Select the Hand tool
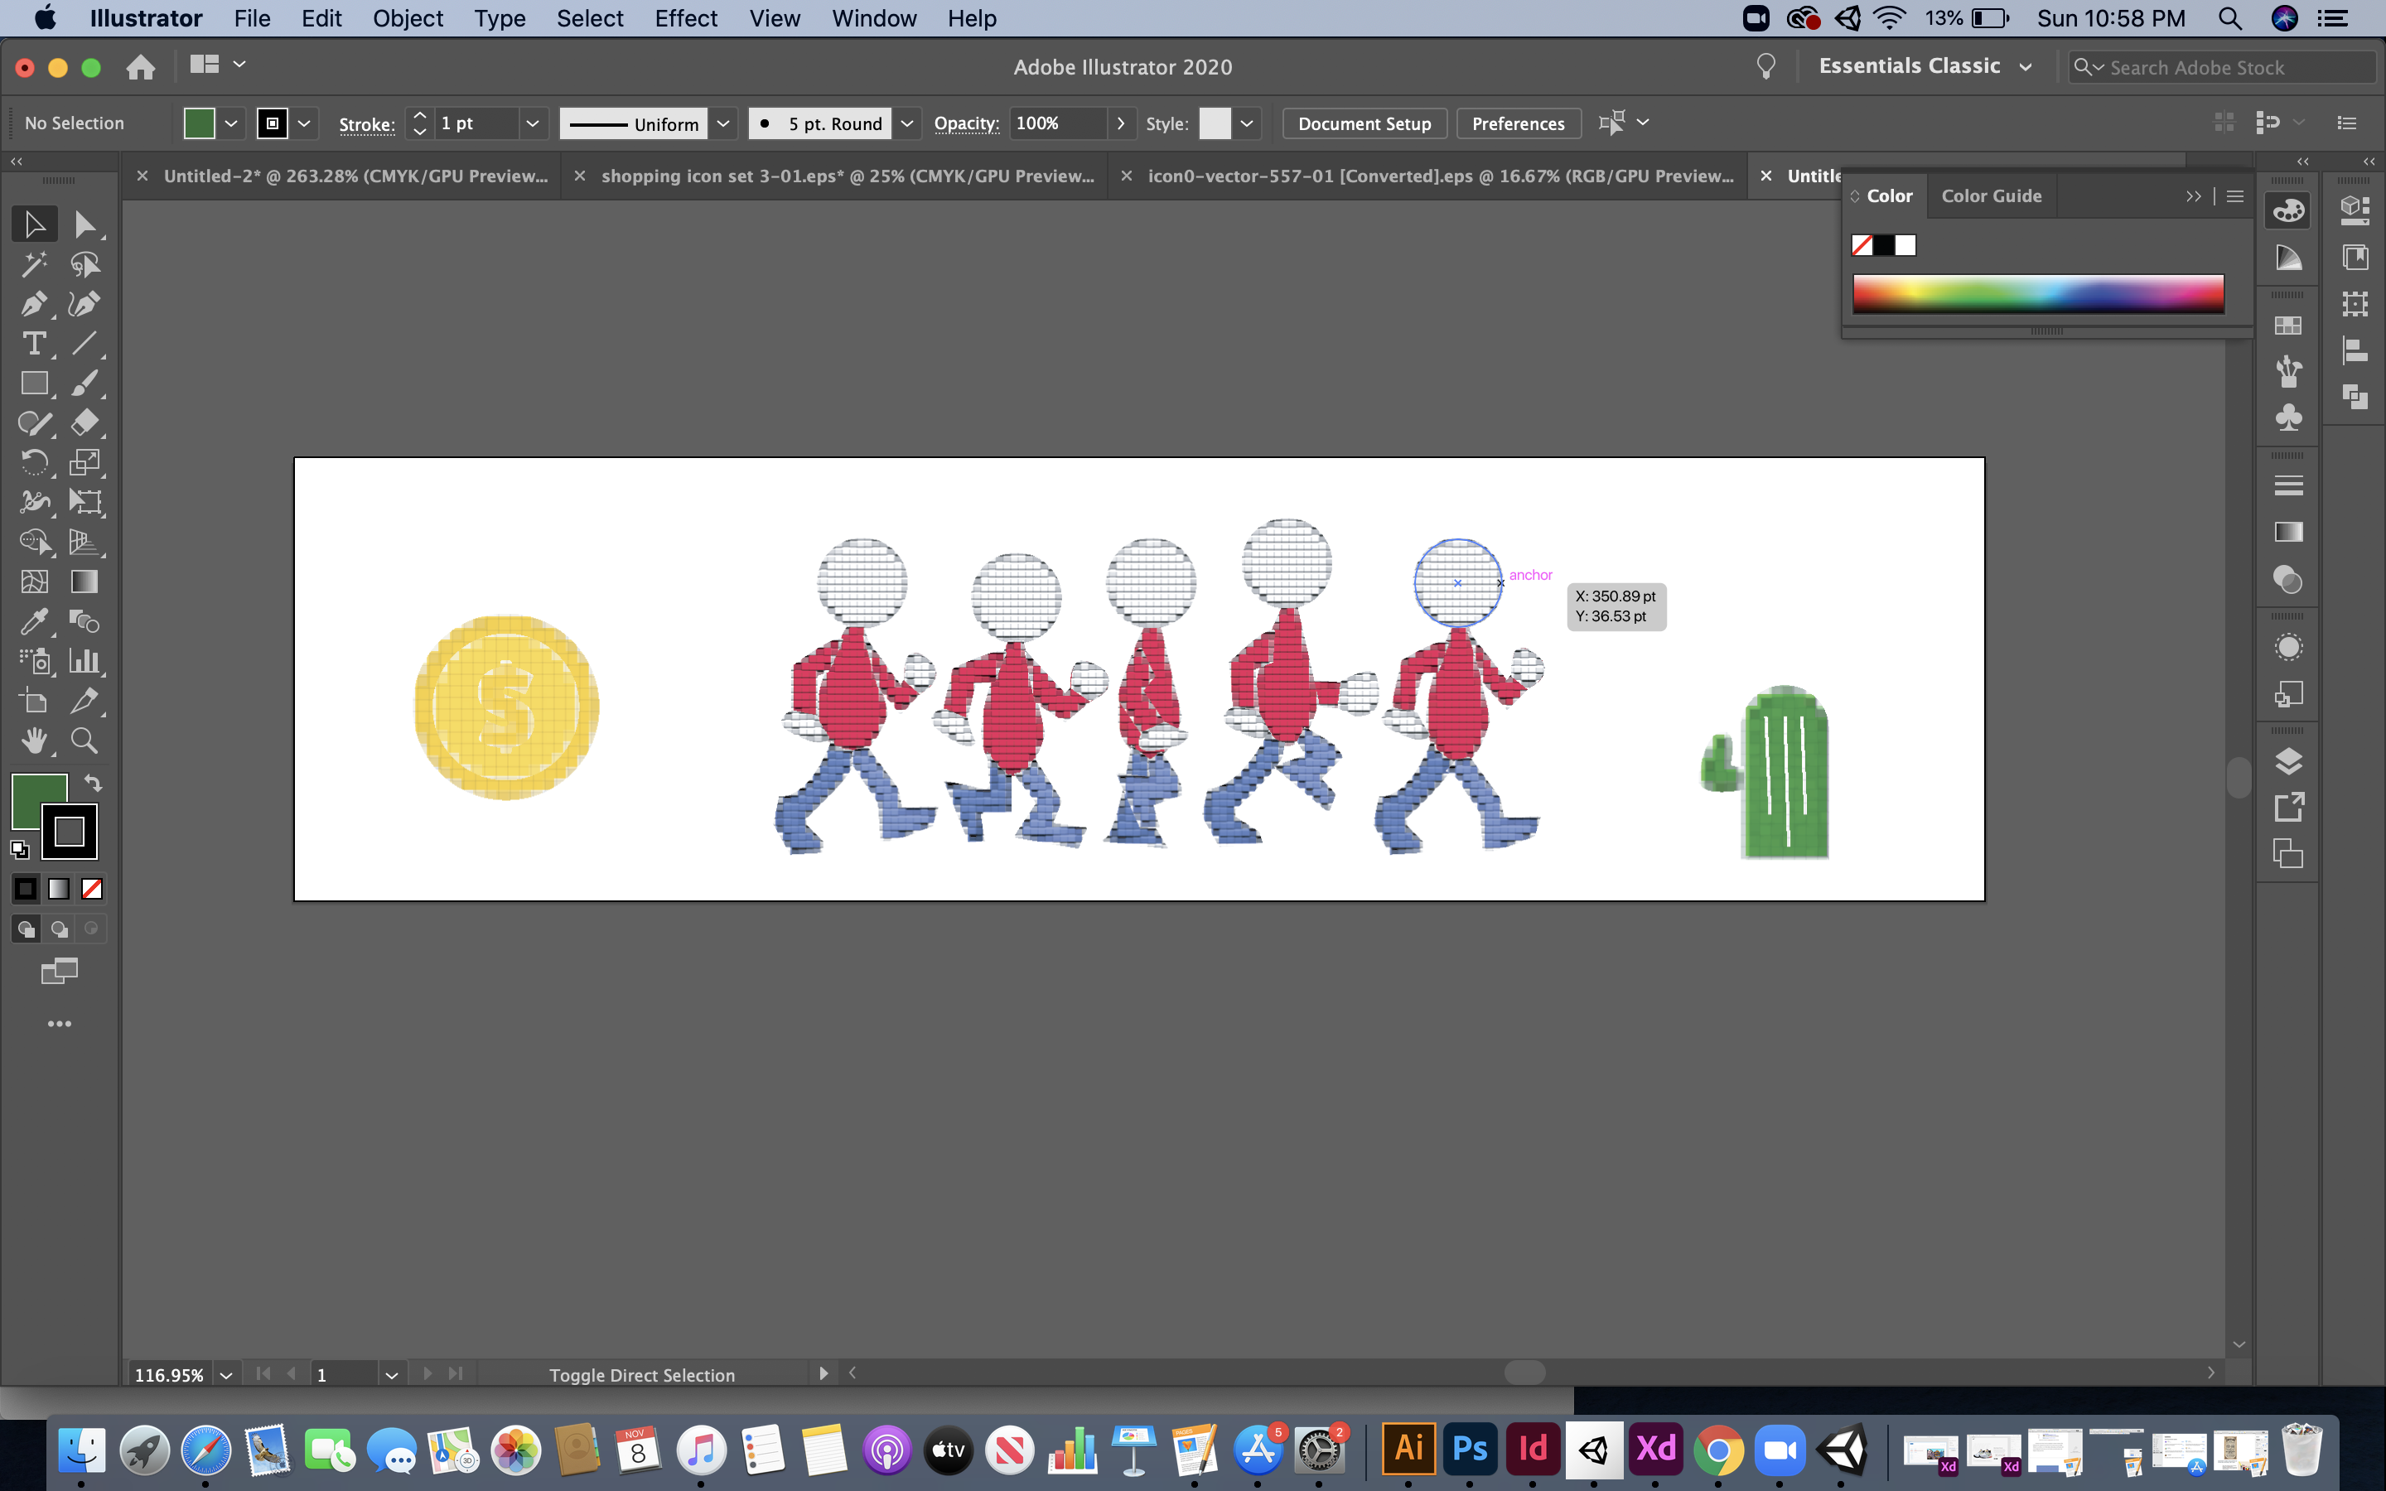The height and width of the screenshot is (1491, 2386). point(33,741)
